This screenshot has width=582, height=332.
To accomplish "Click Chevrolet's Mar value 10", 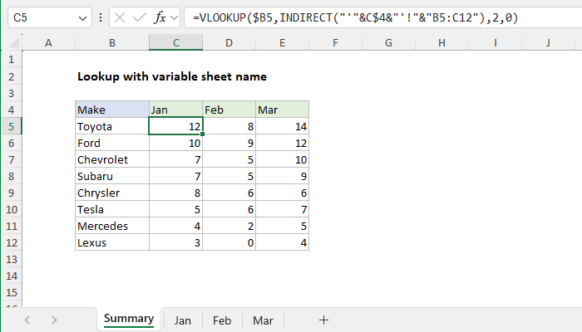I will point(282,159).
